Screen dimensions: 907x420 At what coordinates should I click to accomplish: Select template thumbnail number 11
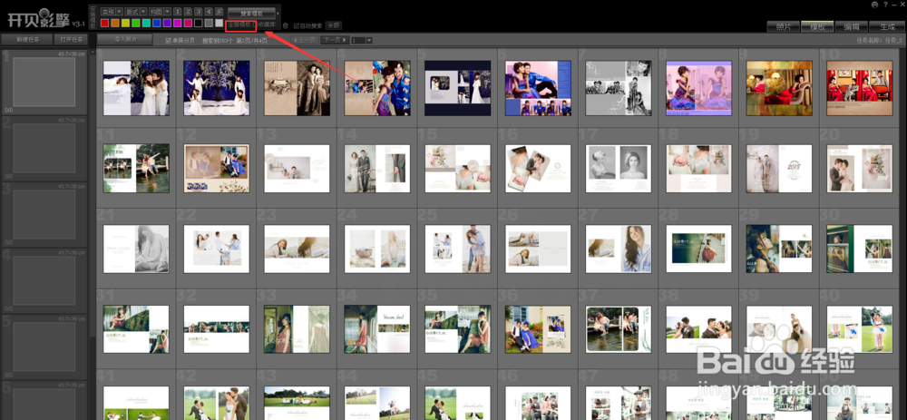[136, 169]
